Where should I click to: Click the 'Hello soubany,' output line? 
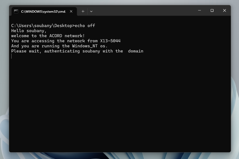(x=29, y=31)
